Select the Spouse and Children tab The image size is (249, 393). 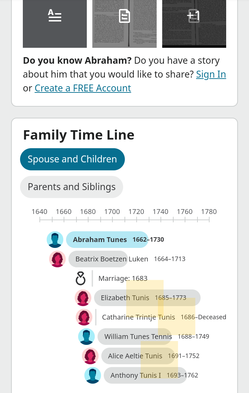pyautogui.click(x=72, y=159)
